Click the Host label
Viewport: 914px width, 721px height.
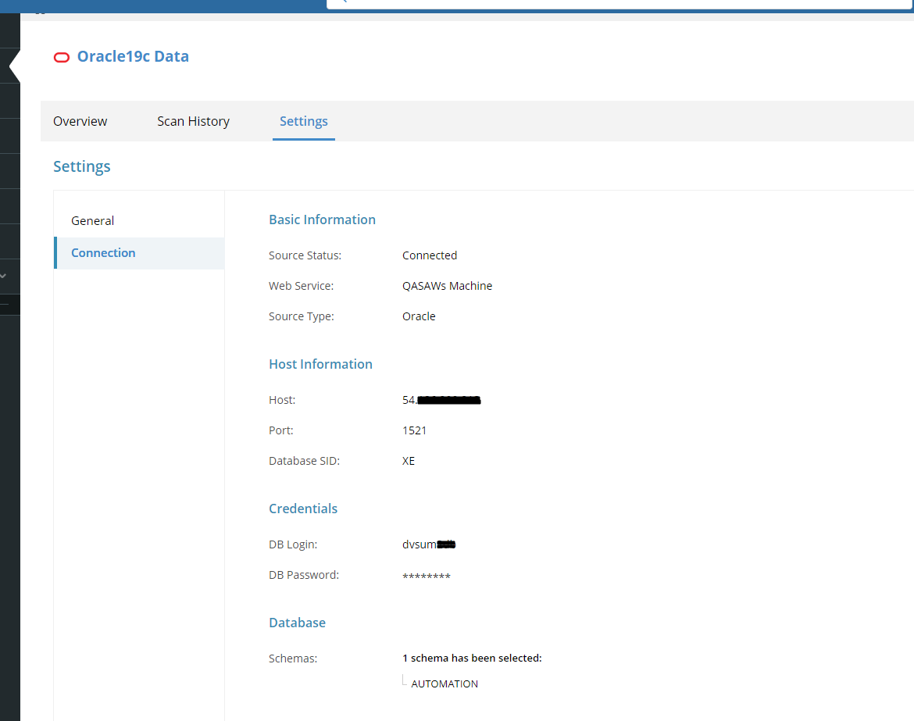point(282,401)
